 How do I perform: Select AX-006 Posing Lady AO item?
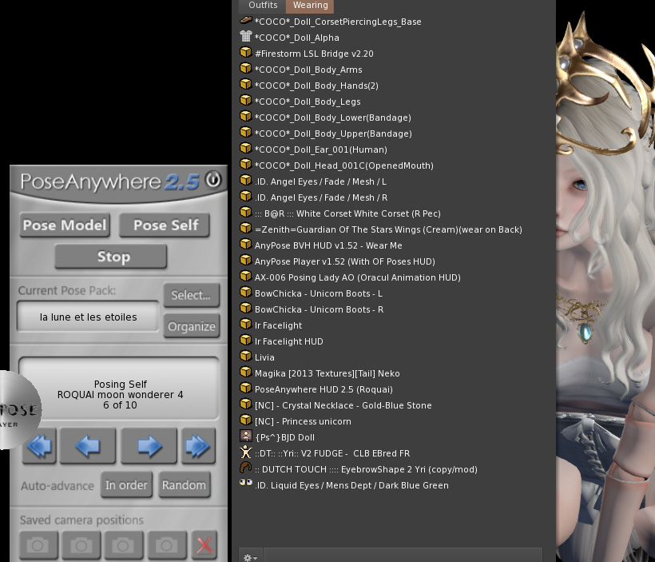(x=357, y=277)
